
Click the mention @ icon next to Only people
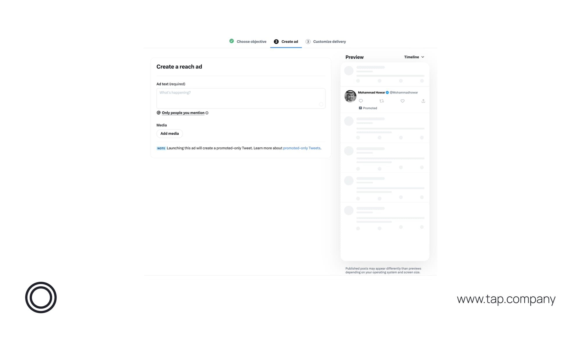(158, 113)
